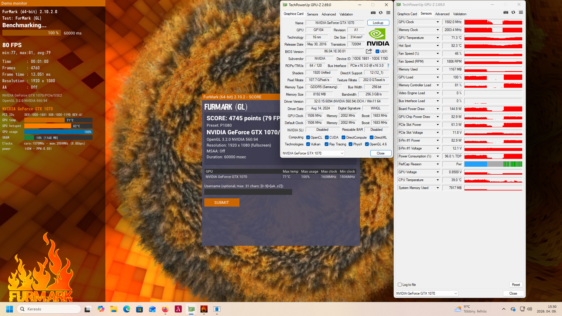Open the GPU selector dropdown in Graphics Card window
This screenshot has height=316, width=562.
[x=342, y=153]
